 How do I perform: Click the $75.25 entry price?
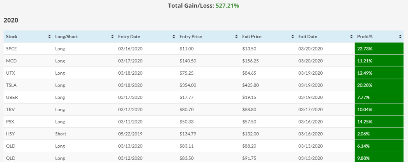tap(186, 73)
